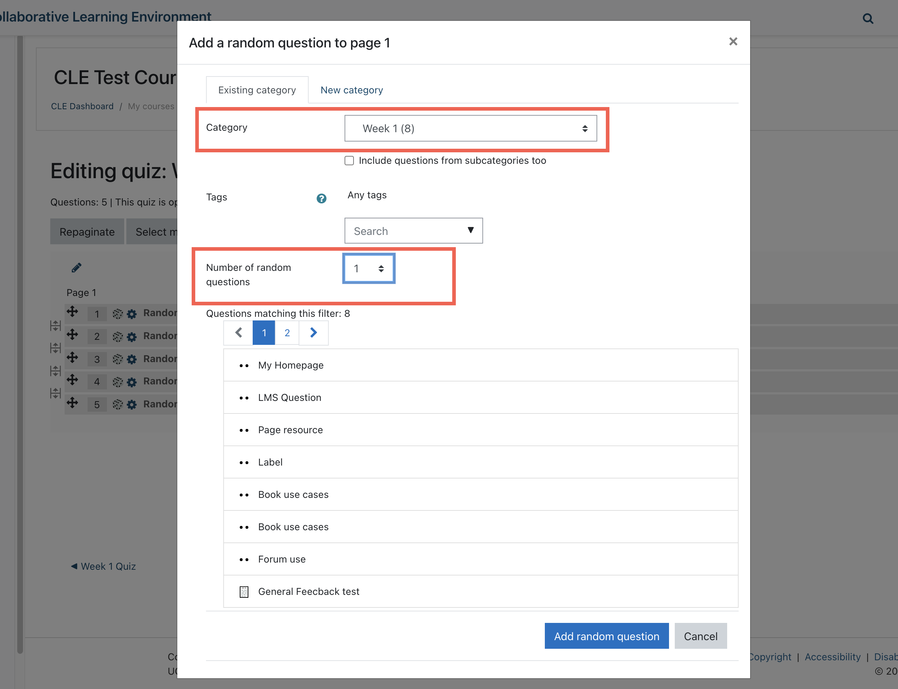Select the Existing category tab

pyautogui.click(x=257, y=90)
